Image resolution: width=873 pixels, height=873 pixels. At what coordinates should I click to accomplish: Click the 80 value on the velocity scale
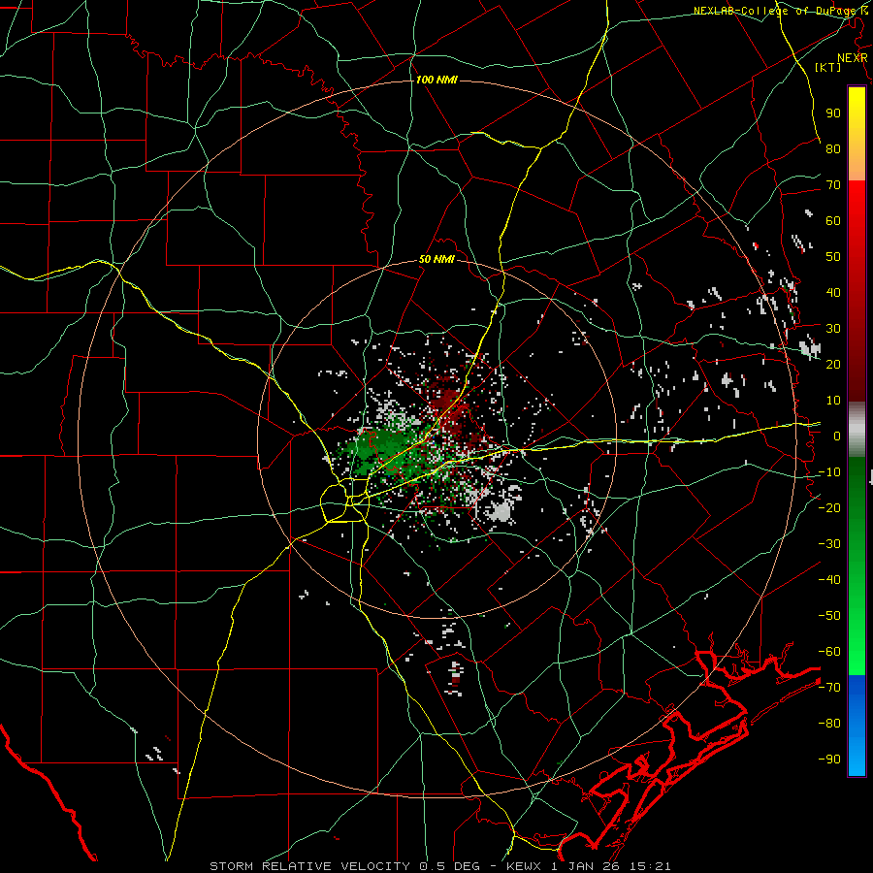[x=833, y=148]
